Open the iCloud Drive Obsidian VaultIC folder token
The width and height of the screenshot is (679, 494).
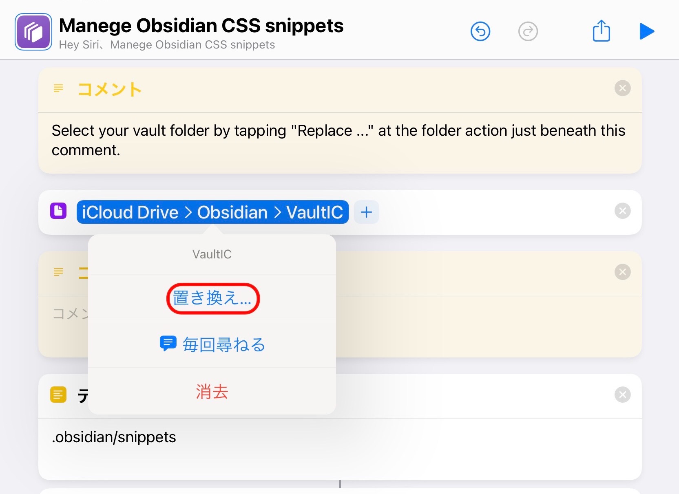212,212
